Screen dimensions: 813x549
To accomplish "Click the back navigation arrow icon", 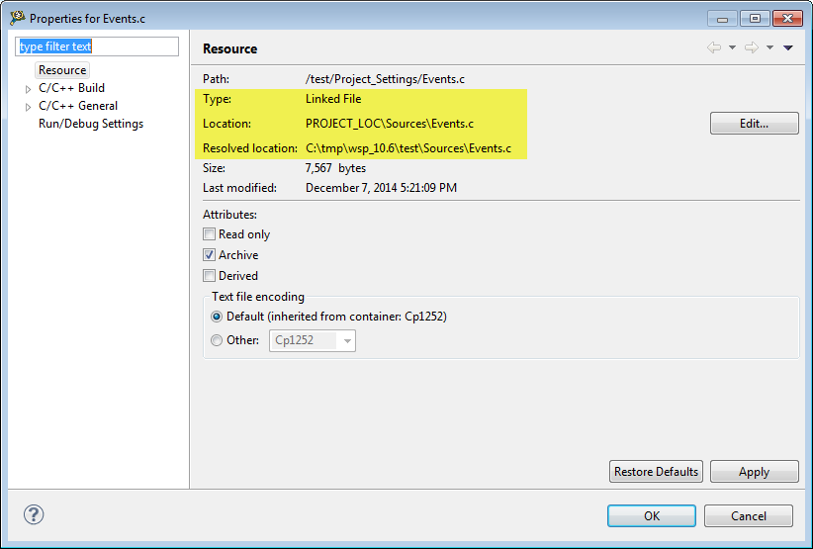I will [x=713, y=47].
